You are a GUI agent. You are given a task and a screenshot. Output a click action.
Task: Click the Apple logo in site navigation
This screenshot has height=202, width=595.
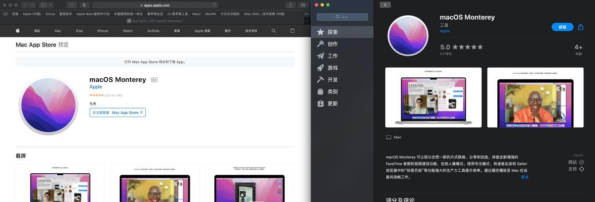(x=17, y=31)
